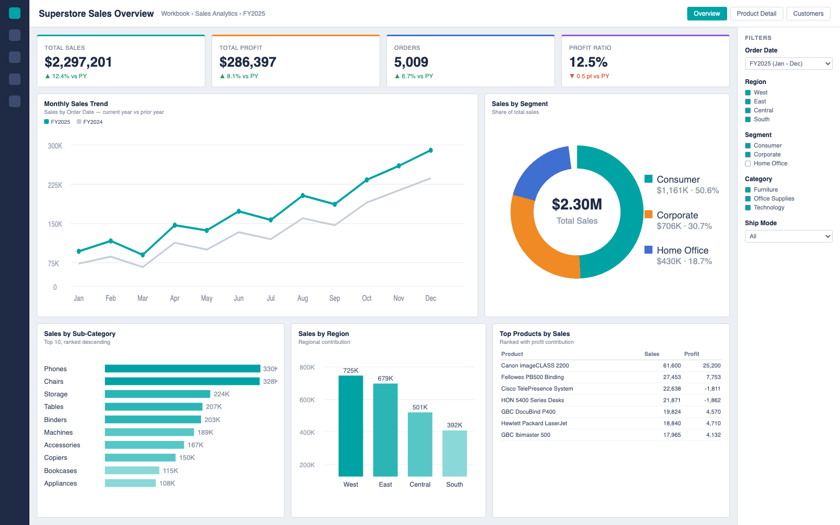840x525 pixels.
Task: Click the South region bar
Action: pos(455,454)
